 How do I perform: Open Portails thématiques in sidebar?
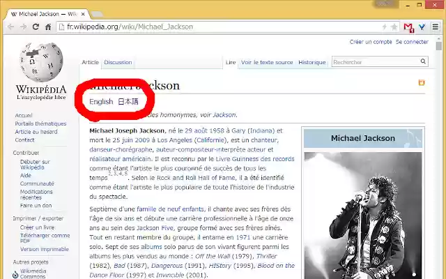coord(40,123)
